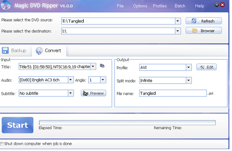Image resolution: width=232 pixels, height=151 pixels.
Task: Click the File name field containing Tangled
Action: 173,93
